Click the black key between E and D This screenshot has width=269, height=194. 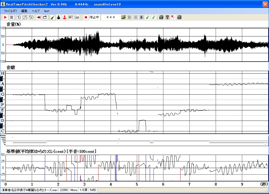tap(2, 115)
